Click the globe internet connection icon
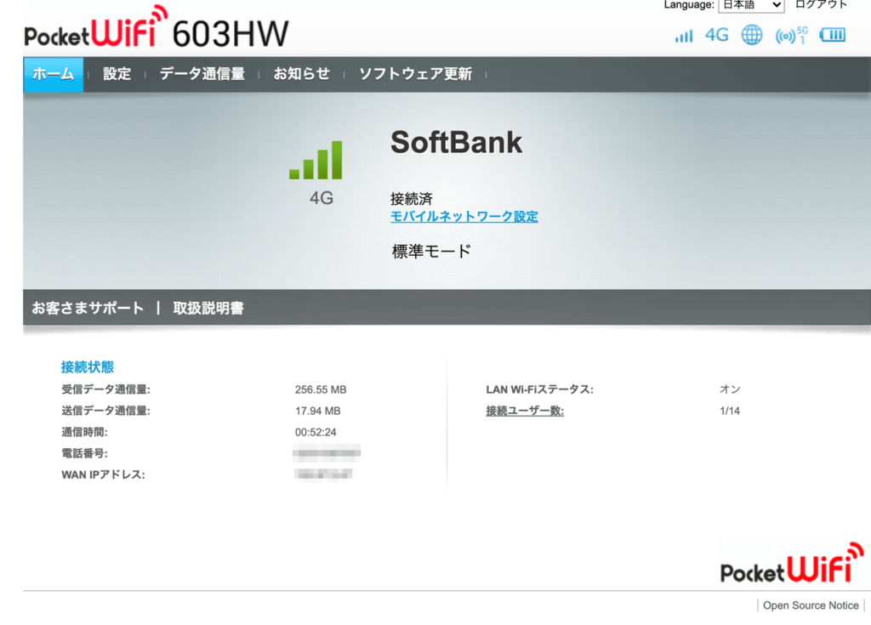The image size is (871, 625). [752, 35]
